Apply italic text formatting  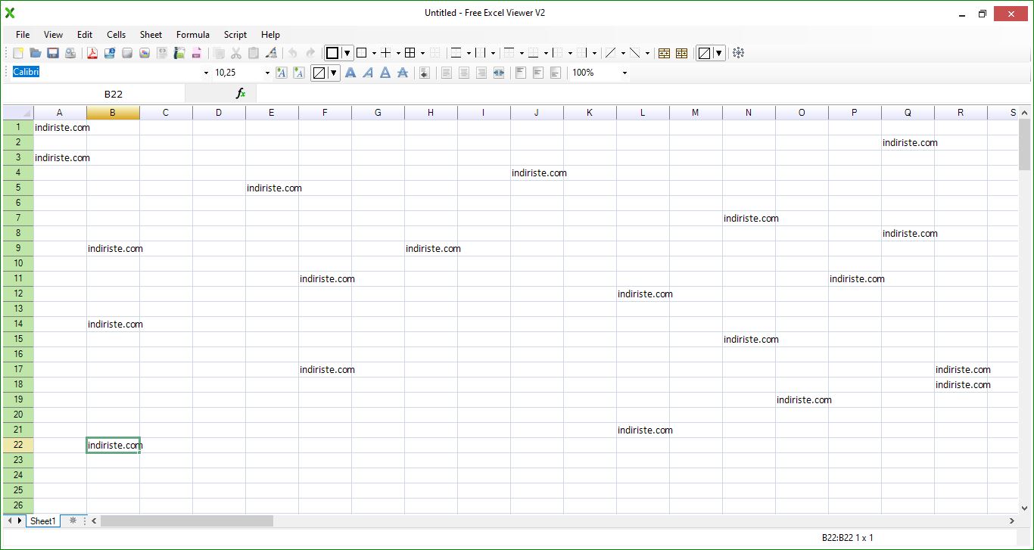click(368, 73)
